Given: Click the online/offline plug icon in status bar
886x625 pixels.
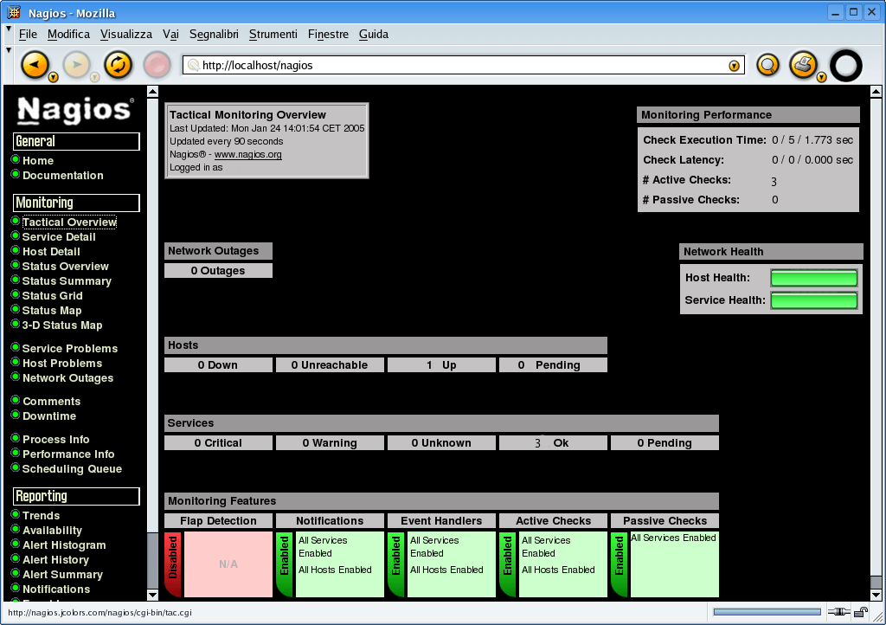Looking at the screenshot, I should coord(839,612).
